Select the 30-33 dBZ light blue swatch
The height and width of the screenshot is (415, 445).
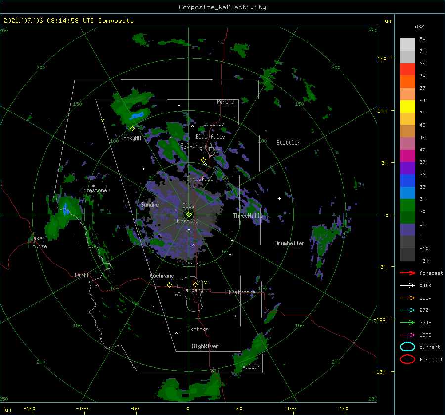coord(407,192)
